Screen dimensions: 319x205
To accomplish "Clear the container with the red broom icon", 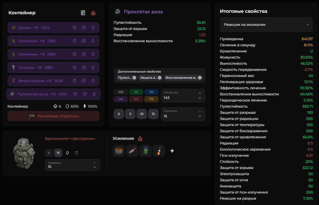I will click(93, 13).
